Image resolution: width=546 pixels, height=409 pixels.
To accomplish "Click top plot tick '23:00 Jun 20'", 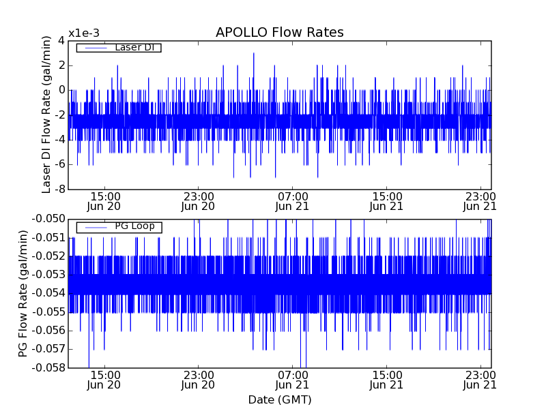I will click(x=198, y=201).
